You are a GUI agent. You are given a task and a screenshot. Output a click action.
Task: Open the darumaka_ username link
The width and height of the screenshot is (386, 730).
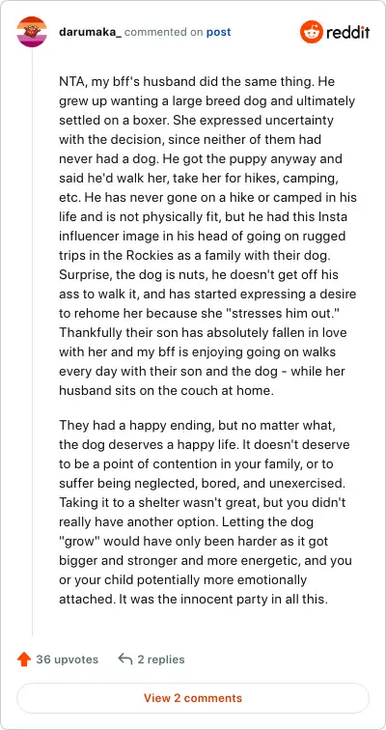(x=90, y=32)
